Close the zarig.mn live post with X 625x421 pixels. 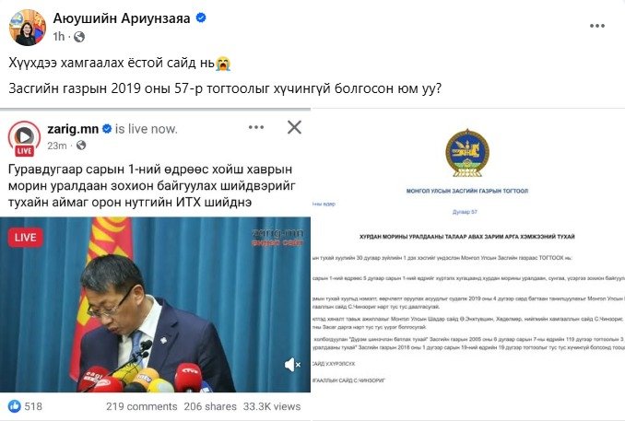294,127
